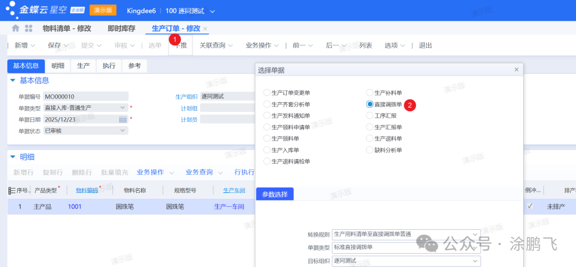Click the calendar icon for 单据日期

(x=123, y=119)
